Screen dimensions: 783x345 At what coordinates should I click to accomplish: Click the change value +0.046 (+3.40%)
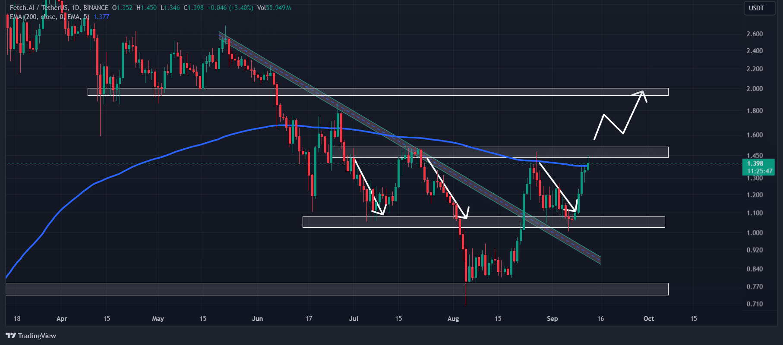[x=230, y=8]
